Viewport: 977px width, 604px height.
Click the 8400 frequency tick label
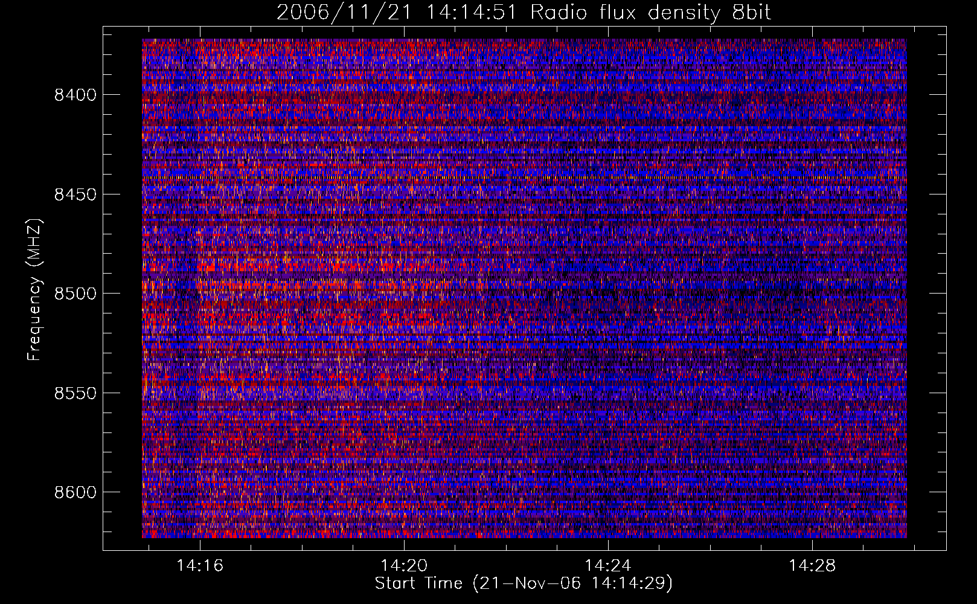[x=75, y=95]
